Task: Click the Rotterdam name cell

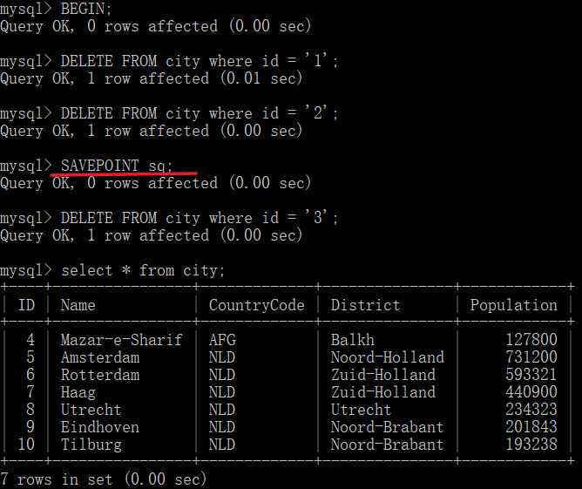Action: (x=99, y=375)
